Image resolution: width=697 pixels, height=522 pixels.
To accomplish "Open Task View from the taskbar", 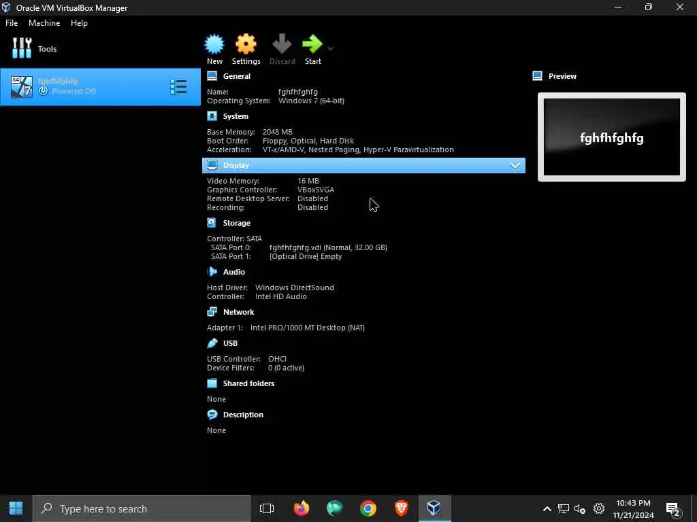I will [267, 508].
